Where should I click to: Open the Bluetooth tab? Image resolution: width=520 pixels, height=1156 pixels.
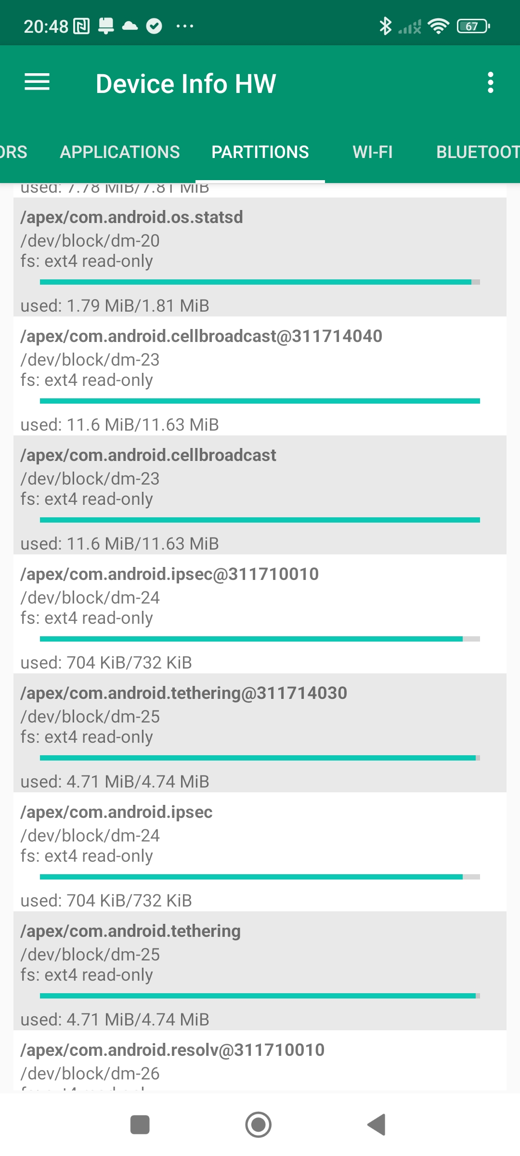(x=477, y=152)
